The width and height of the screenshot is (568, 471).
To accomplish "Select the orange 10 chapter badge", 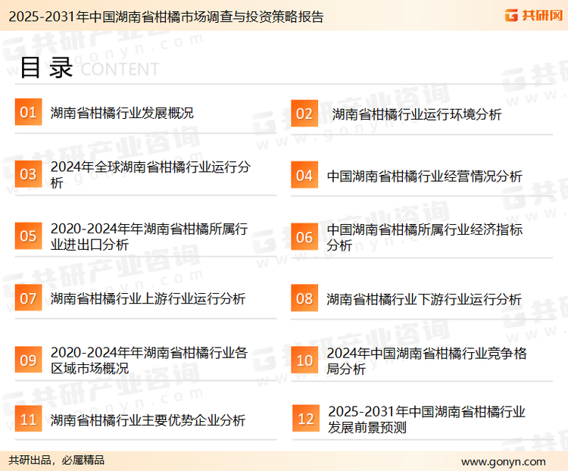I will (x=304, y=360).
